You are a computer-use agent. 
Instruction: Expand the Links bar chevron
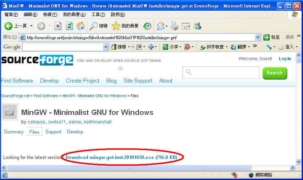pos(299,36)
